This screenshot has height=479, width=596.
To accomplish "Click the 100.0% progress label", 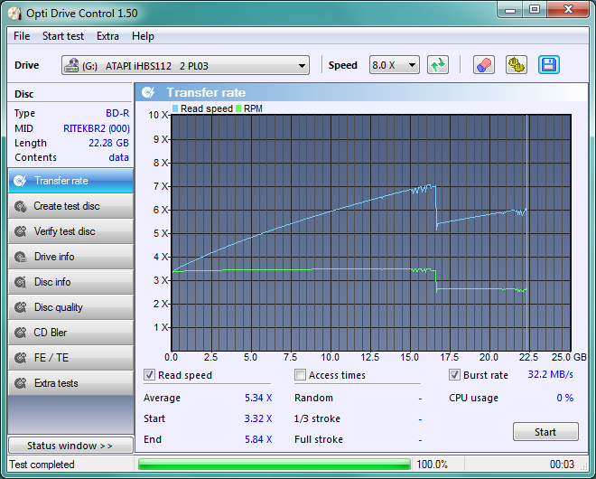I will [433, 465].
